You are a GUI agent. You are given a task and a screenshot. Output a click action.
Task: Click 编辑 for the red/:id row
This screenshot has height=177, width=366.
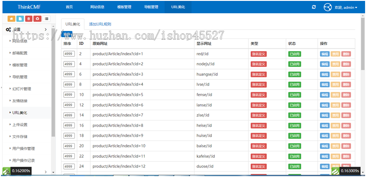click(x=325, y=54)
